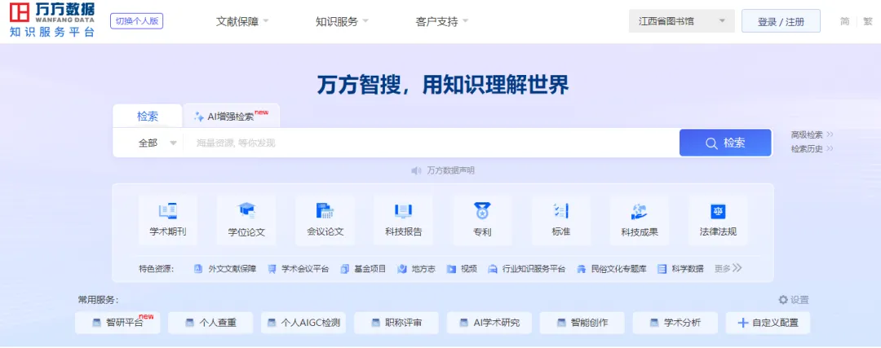The width and height of the screenshot is (881, 348).
Task: Open 设置 for common services
Action: click(x=794, y=300)
